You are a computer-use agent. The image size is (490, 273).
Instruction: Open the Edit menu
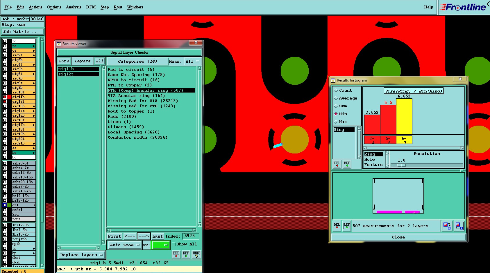click(20, 7)
